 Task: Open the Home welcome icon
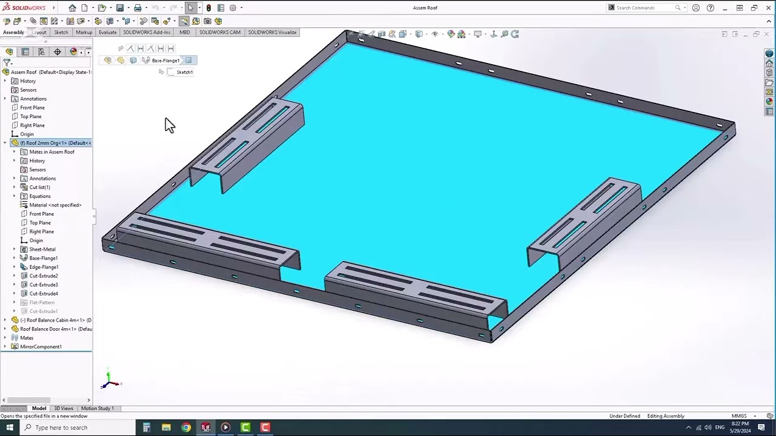72,8
